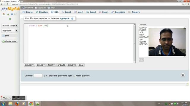Viewport: 190px width, 106px height.
Task: Click the Structure tab icon
Action: 37,12
